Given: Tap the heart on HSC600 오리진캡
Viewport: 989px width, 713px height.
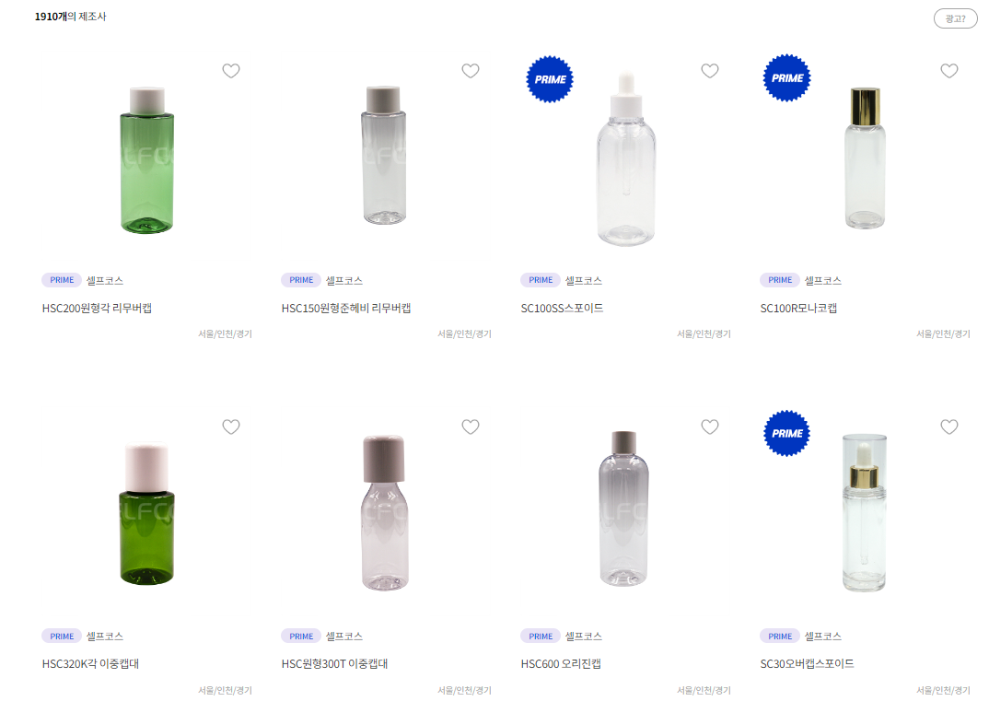Looking at the screenshot, I should click(710, 427).
